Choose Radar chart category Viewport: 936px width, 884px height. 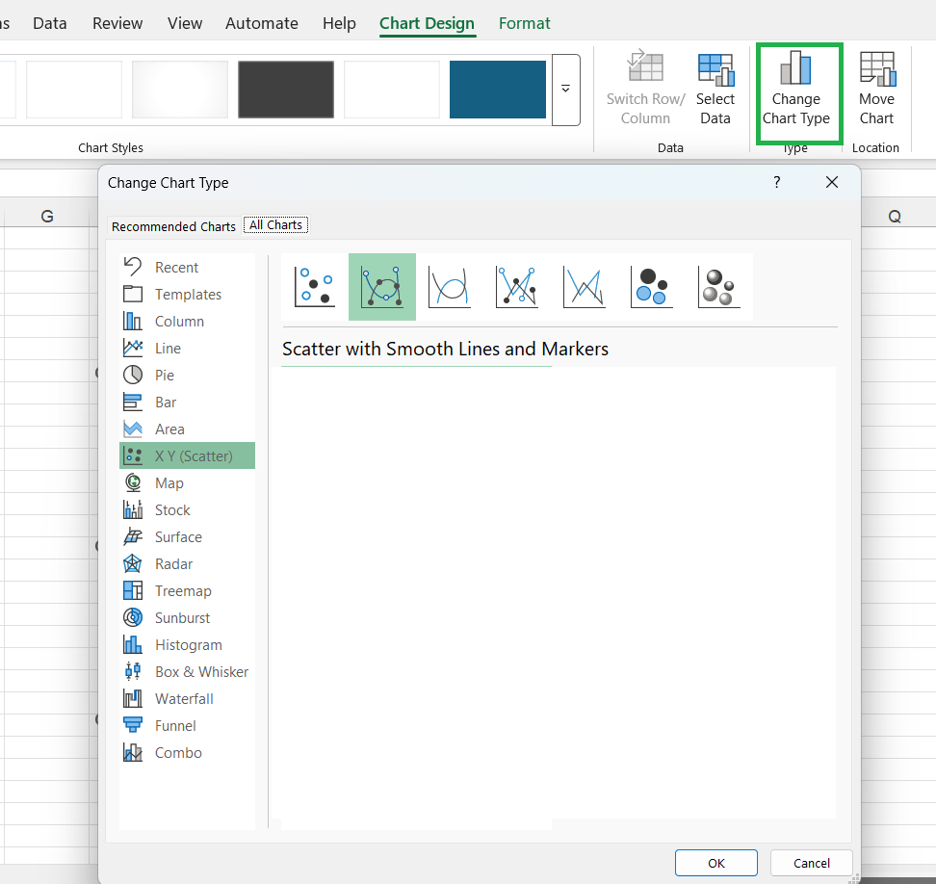pyautogui.click(x=187, y=564)
